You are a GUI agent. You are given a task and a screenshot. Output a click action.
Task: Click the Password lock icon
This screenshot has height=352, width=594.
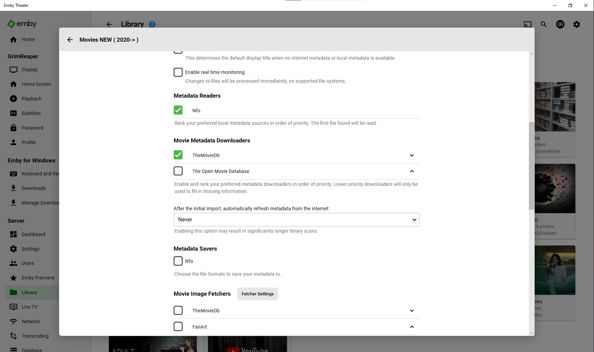coord(13,128)
